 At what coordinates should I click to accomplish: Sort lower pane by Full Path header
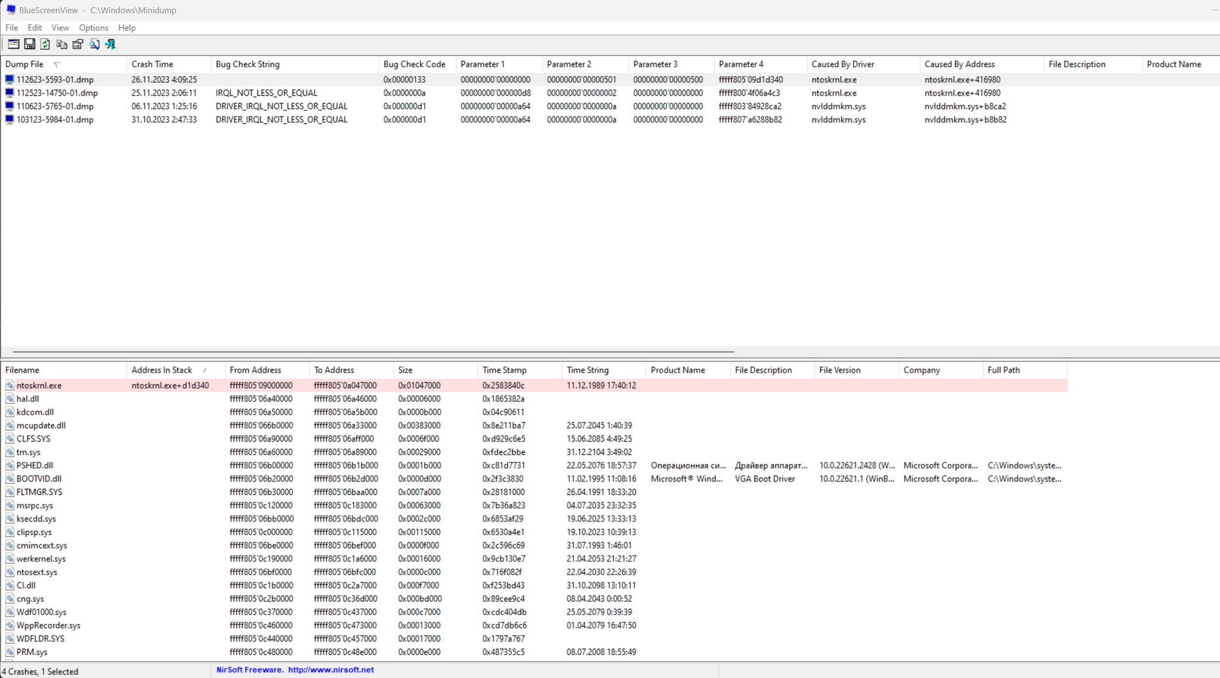(x=1025, y=370)
